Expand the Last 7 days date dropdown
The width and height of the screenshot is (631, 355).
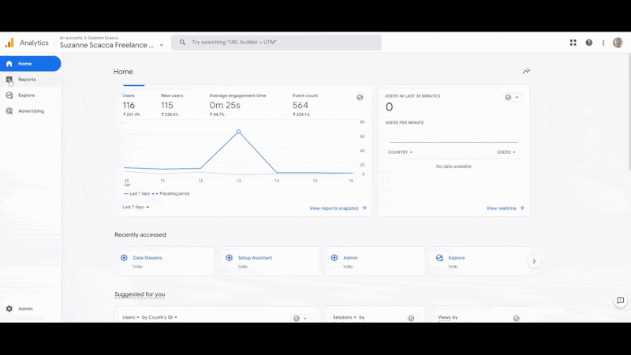point(136,207)
